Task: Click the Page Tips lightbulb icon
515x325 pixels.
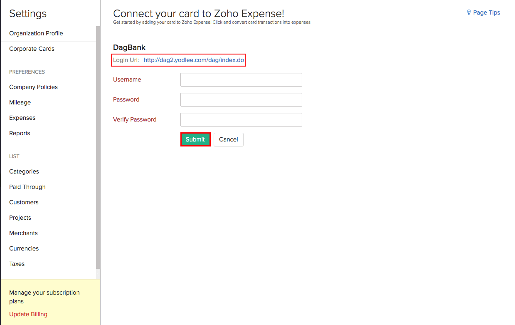Action: pos(469,12)
